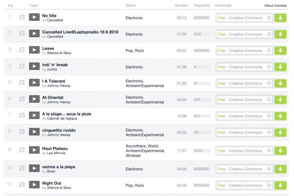This screenshot has width=294, height=196.
Task: Sort tracks by the Genre header
Action: click(130, 5)
